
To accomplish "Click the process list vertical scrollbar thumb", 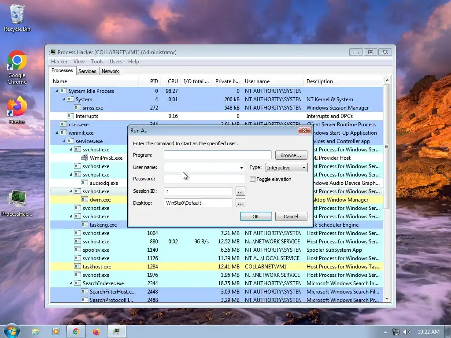I will [x=387, y=147].
